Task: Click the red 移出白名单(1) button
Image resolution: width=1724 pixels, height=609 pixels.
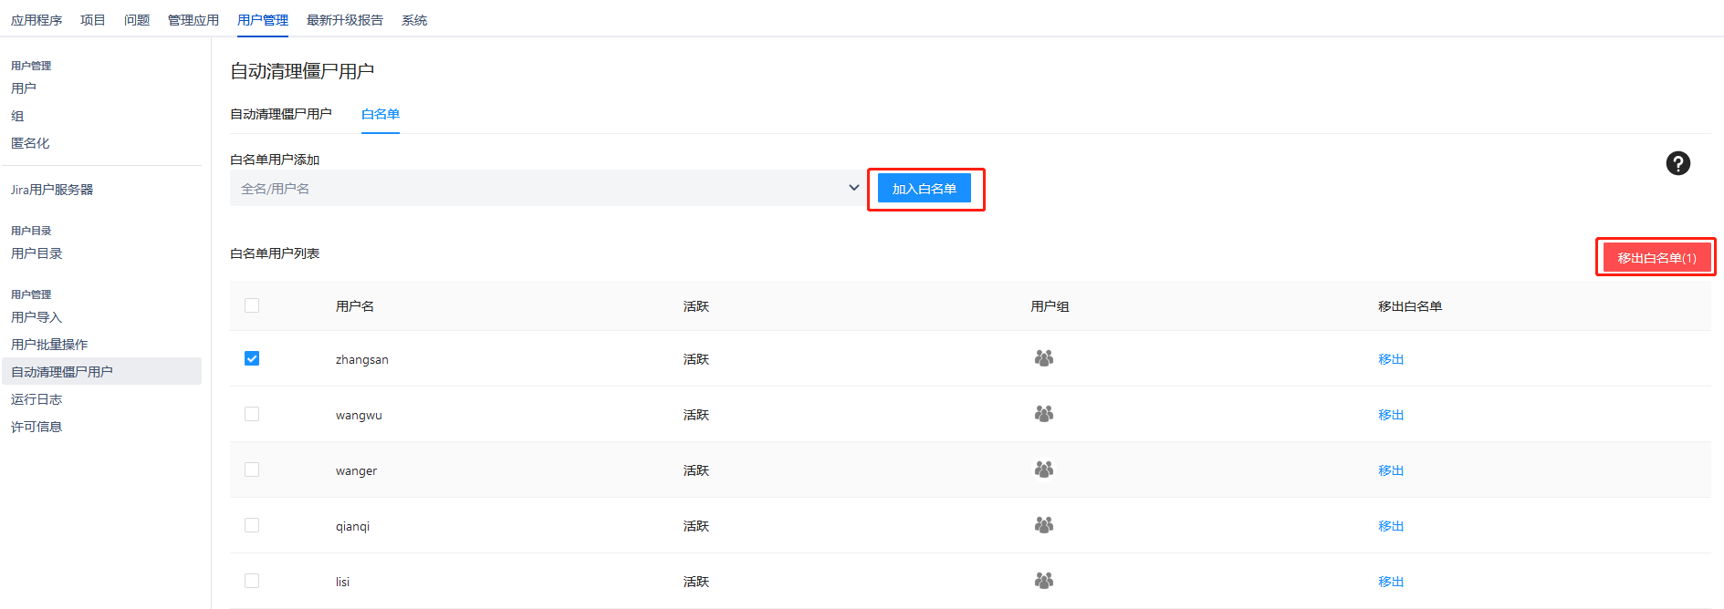Action: (x=1656, y=258)
